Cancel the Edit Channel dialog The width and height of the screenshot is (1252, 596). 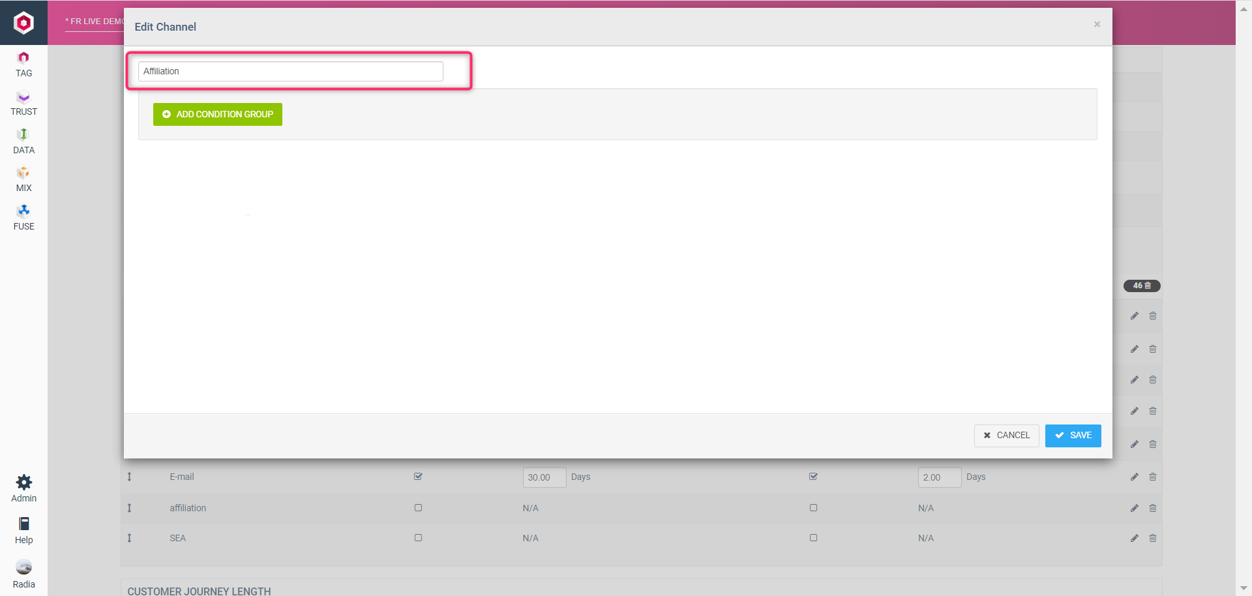point(1006,436)
